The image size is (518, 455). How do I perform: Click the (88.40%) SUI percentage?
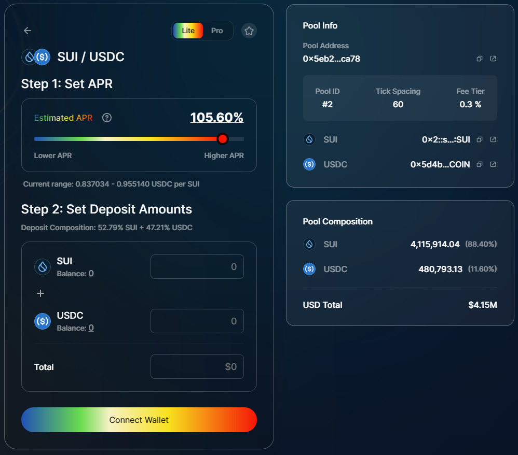pyautogui.click(x=481, y=244)
